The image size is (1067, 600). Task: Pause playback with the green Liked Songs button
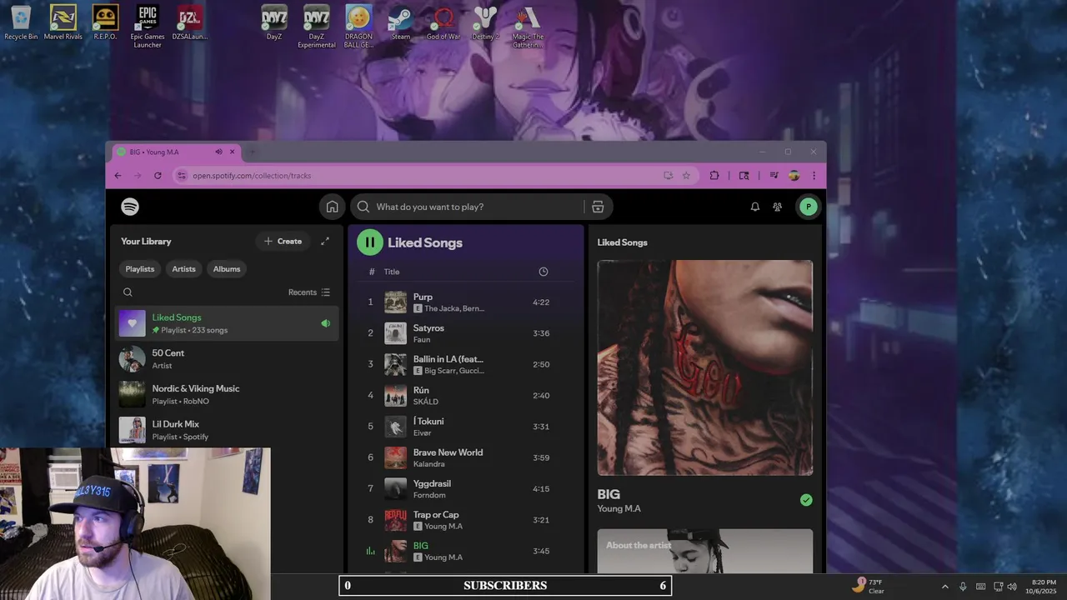(370, 242)
